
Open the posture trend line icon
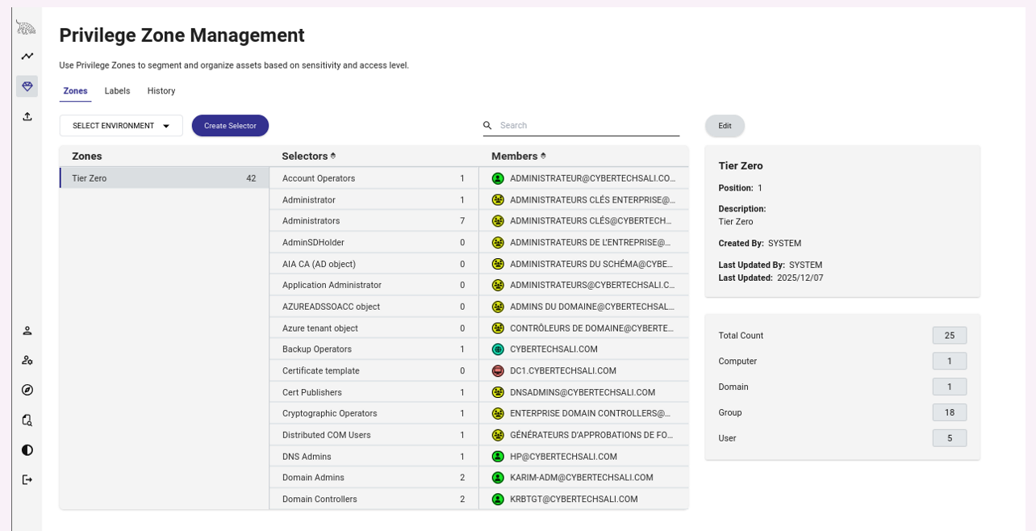27,56
